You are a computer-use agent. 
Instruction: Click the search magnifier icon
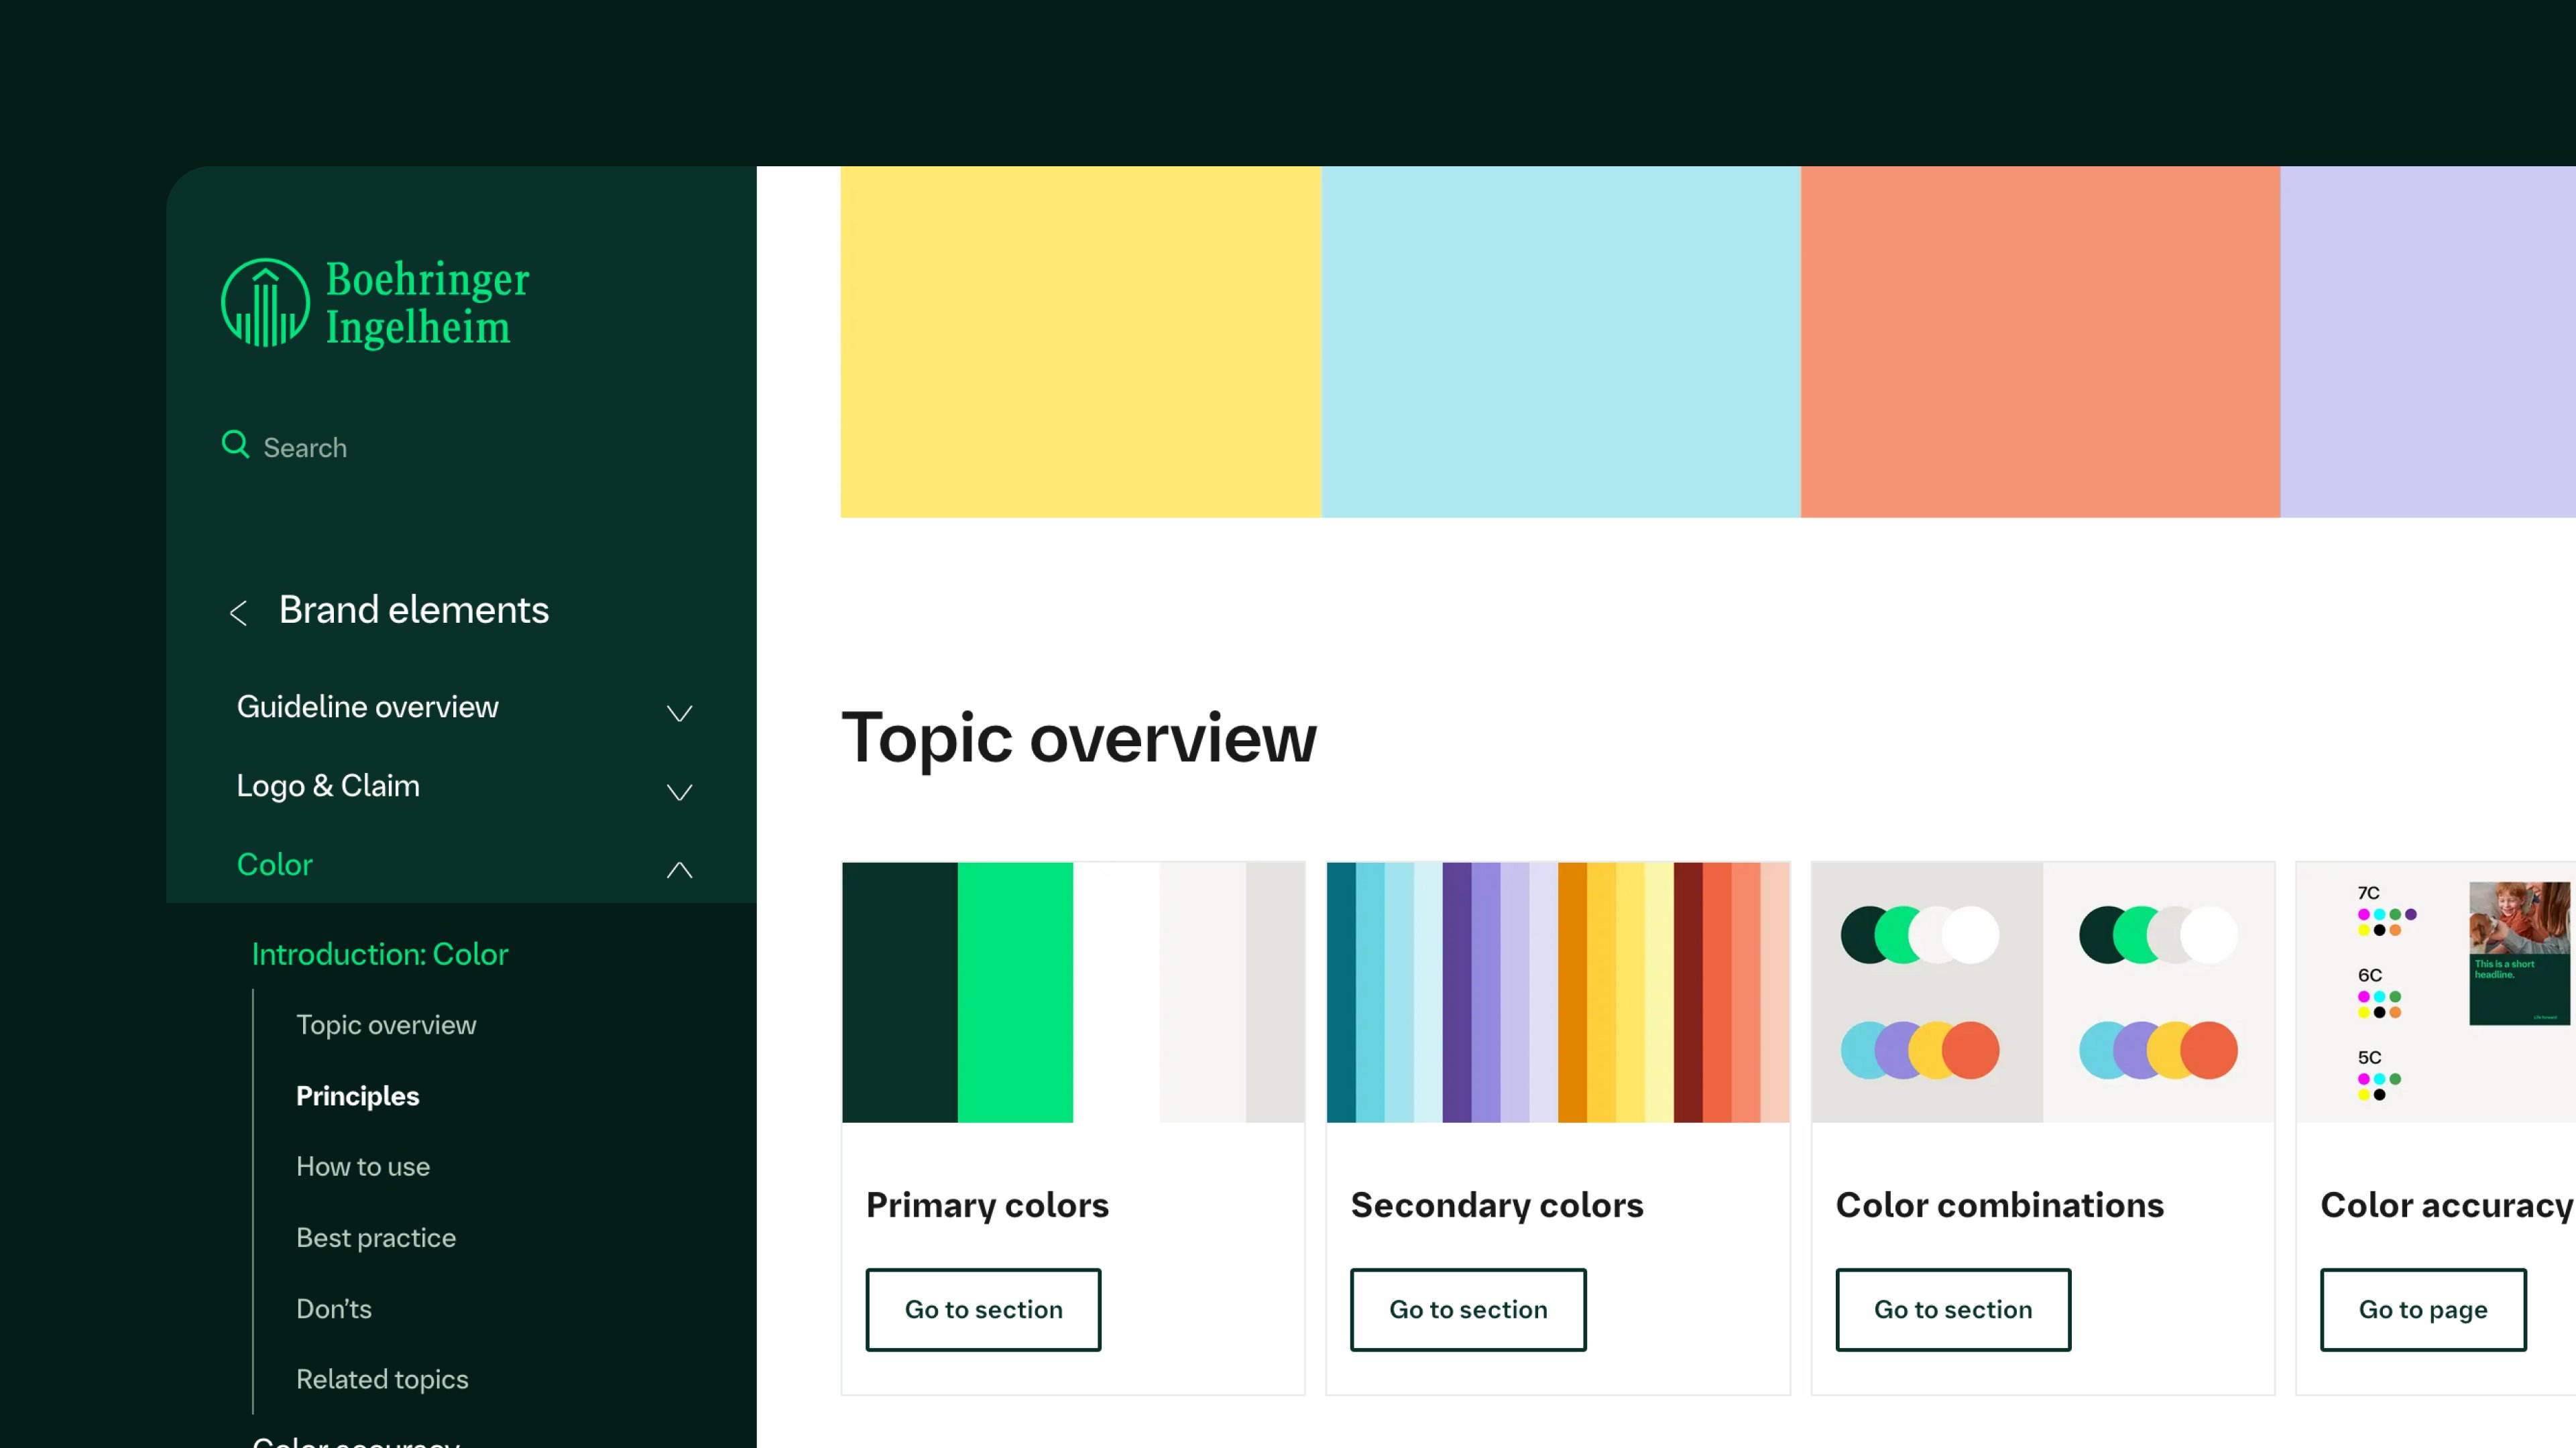(x=235, y=444)
